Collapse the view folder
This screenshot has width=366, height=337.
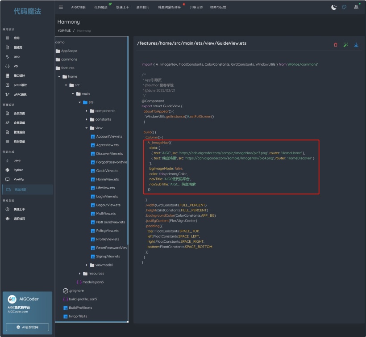[87, 128]
